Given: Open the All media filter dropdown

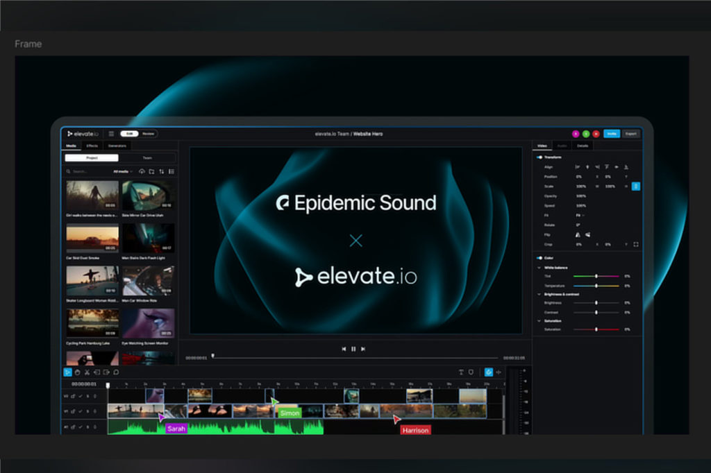Looking at the screenshot, I should [122, 171].
